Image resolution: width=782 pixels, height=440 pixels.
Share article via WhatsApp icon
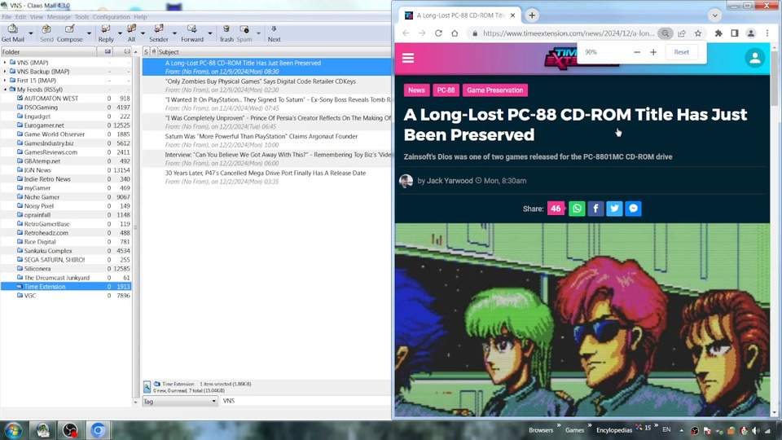[x=577, y=209]
